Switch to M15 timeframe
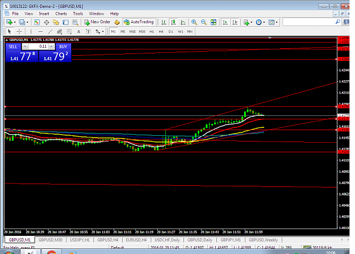 click(132, 31)
